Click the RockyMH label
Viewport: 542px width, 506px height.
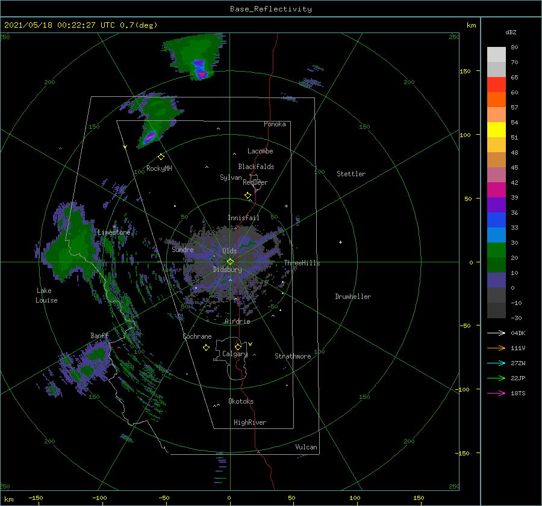159,168
